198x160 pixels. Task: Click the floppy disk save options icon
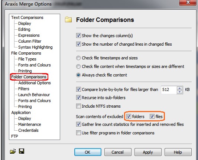[x=22, y=151]
